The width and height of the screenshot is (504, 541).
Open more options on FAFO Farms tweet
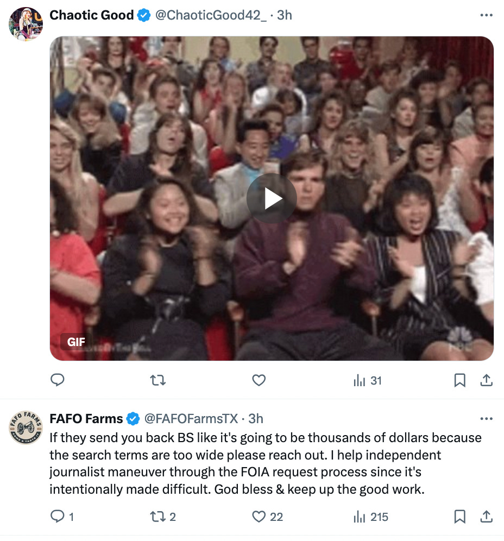[x=486, y=418]
